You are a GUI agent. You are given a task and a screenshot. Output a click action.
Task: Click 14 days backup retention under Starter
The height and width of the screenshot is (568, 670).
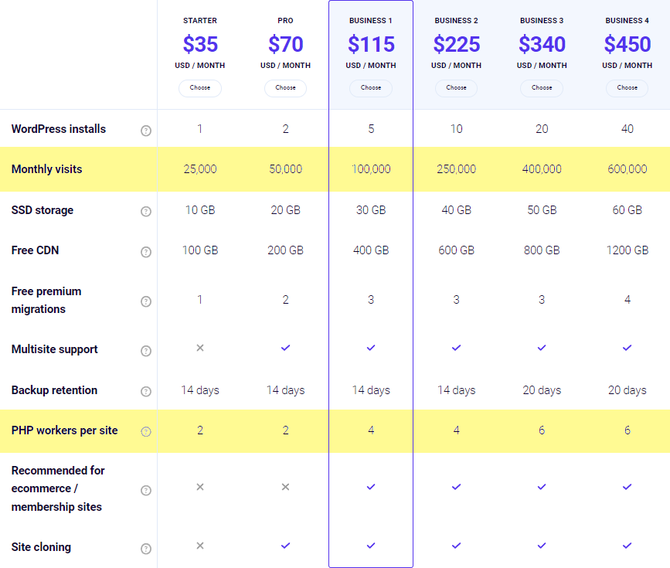200,390
